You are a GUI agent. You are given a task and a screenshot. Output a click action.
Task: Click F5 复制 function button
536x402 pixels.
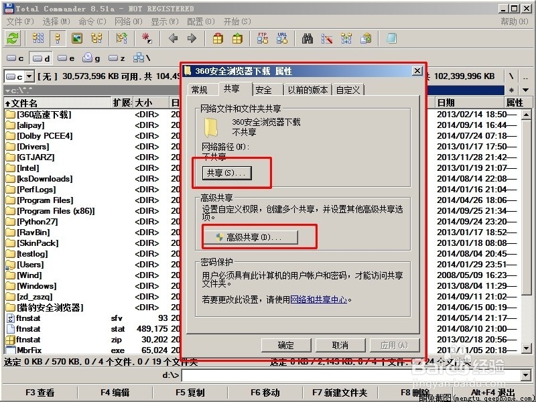pyautogui.click(x=190, y=393)
